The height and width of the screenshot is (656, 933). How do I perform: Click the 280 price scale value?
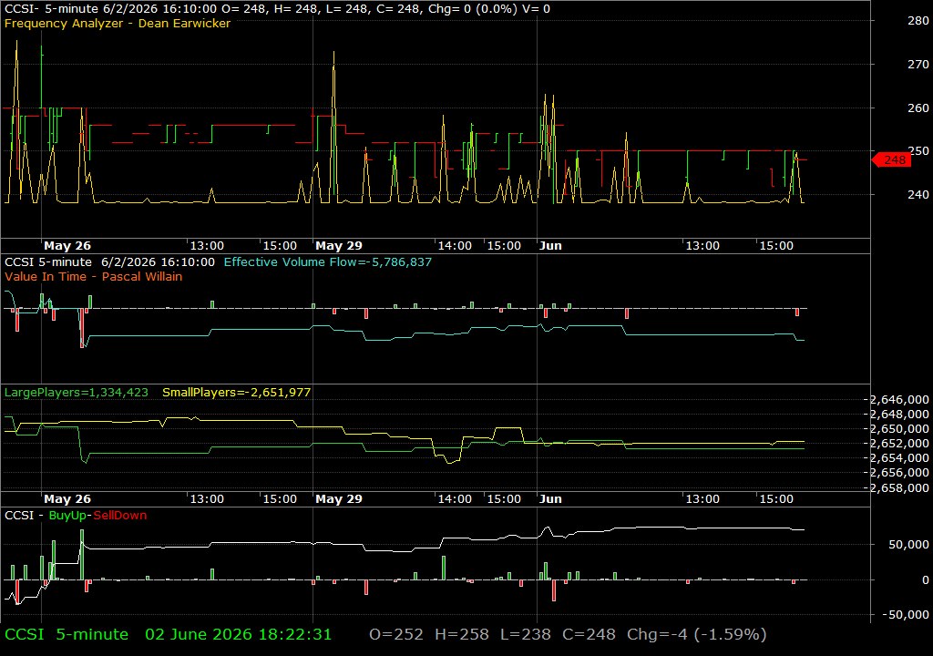(918, 20)
